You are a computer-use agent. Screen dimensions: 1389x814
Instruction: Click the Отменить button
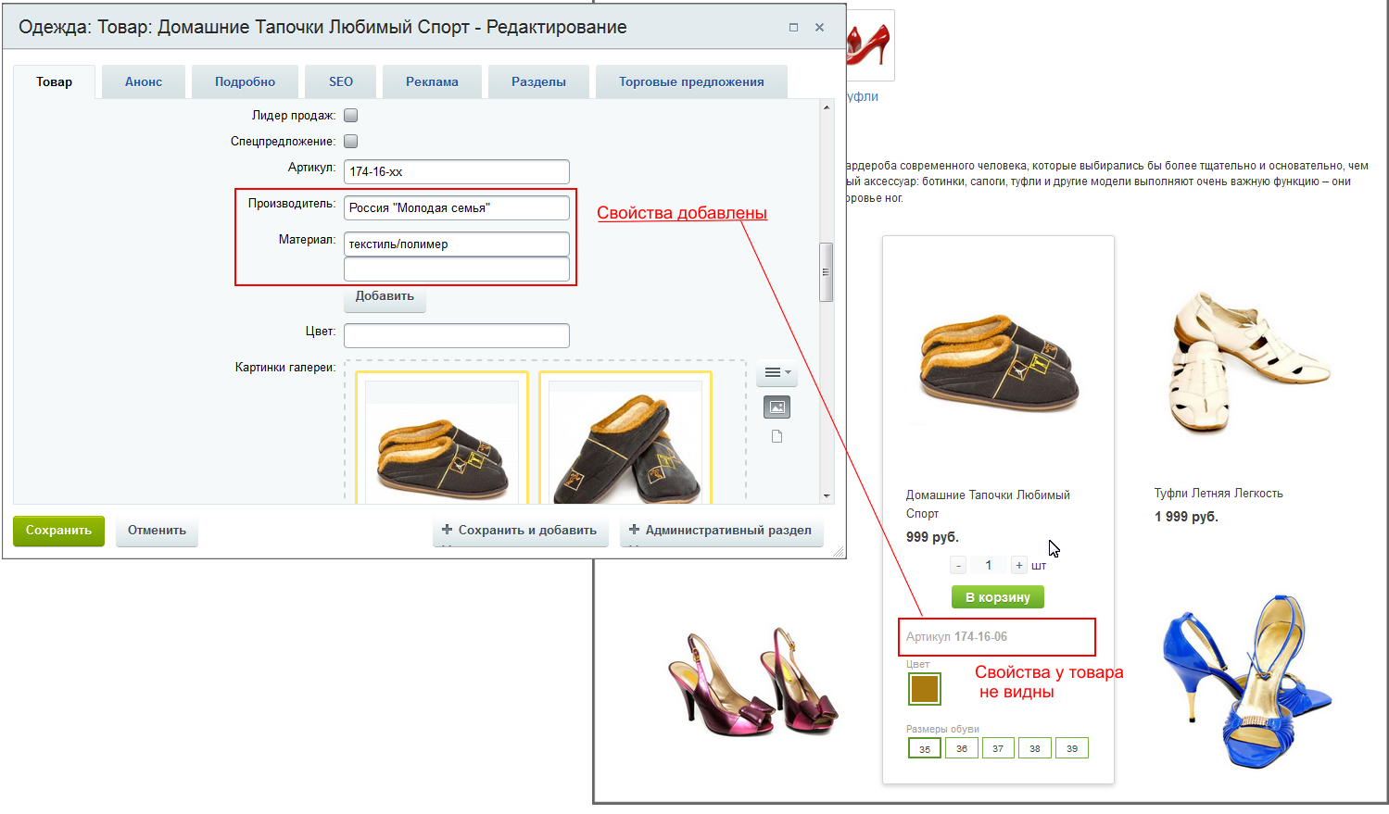(157, 531)
